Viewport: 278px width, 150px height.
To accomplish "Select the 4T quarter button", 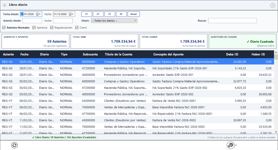I will [121, 14].
